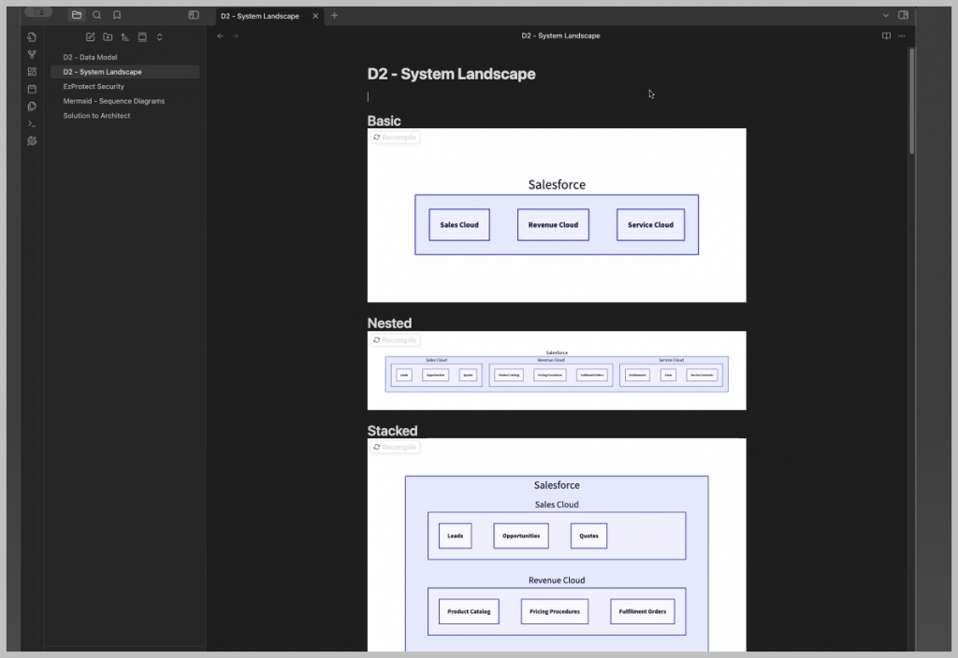Open graph view from the ribbon
Viewport: 958px width, 658px height.
pos(32,54)
